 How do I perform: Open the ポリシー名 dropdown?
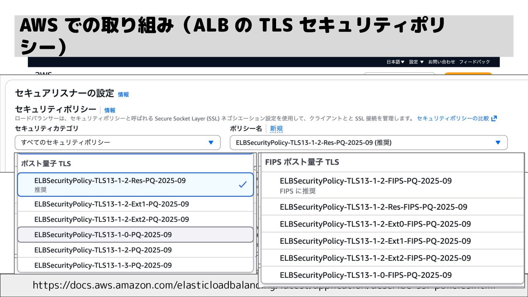pos(368,143)
